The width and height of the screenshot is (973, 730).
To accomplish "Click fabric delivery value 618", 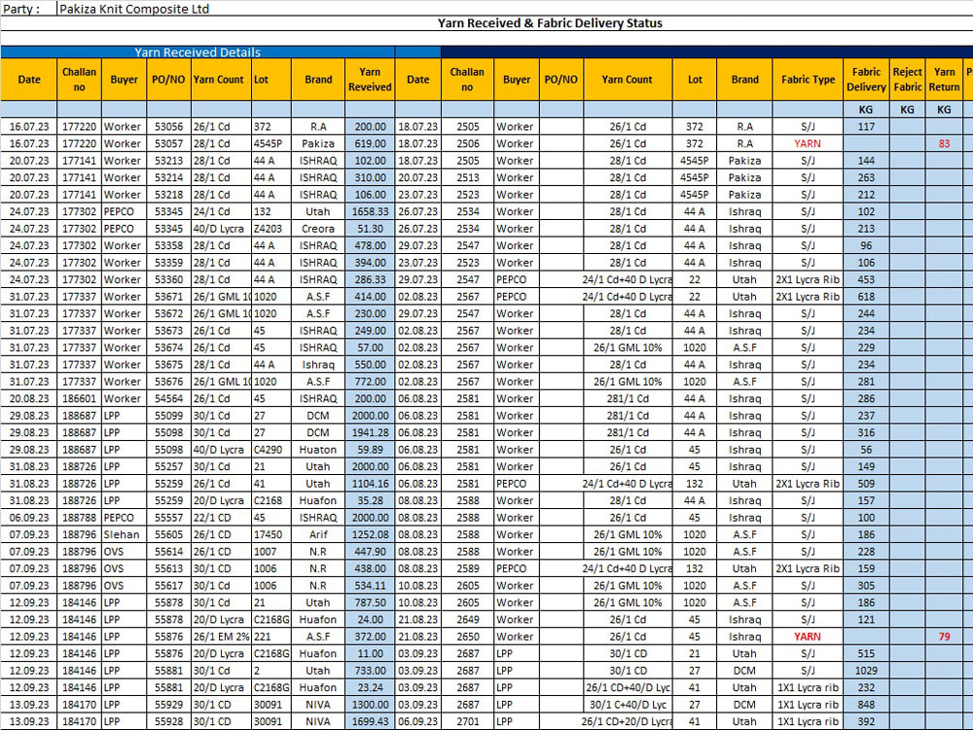I will [866, 297].
